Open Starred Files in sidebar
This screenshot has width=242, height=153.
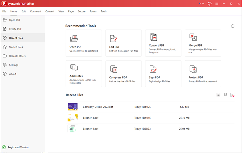pyautogui.click(x=16, y=47)
